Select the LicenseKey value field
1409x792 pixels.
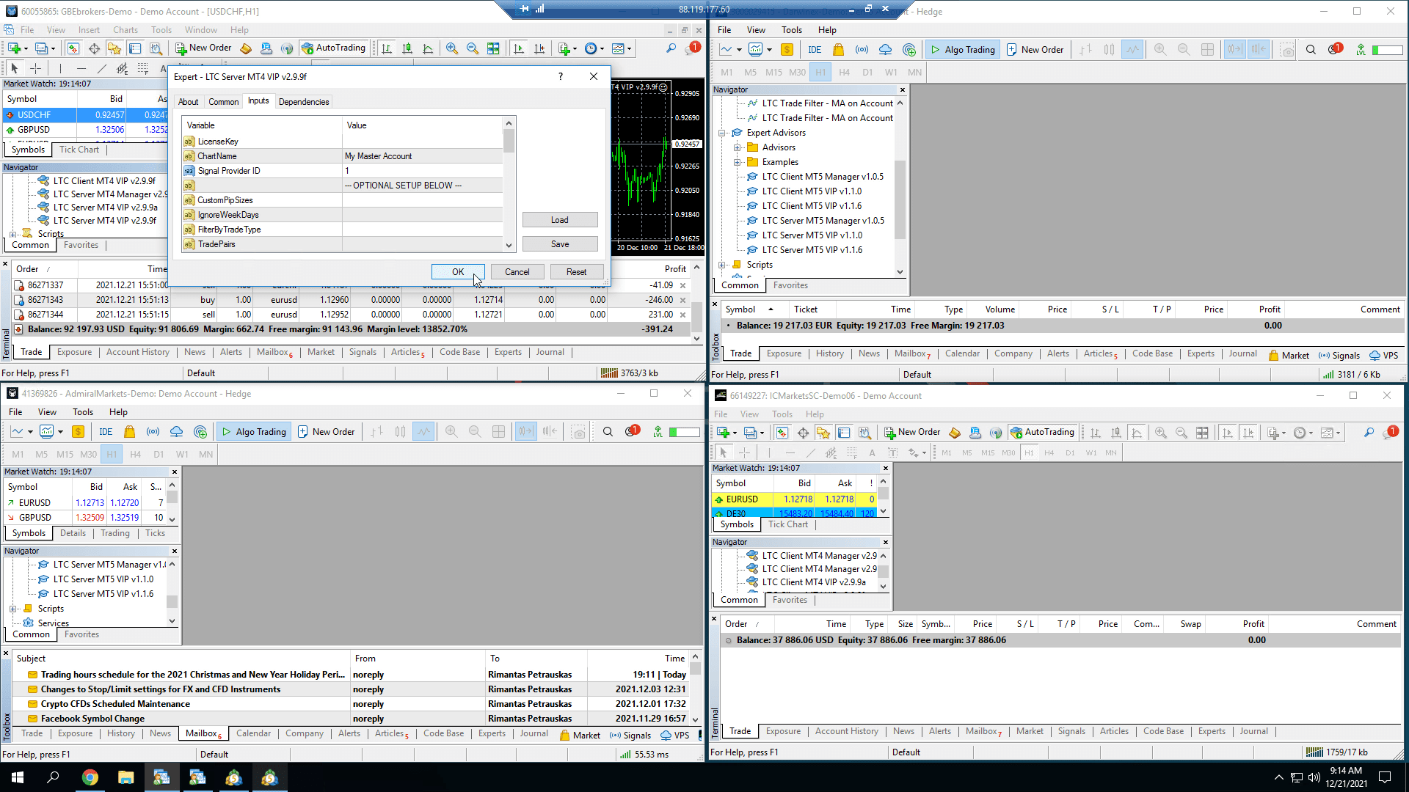[422, 142]
